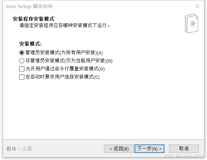Select 管理员安装模式 radio button circle
Image resolution: width=207 pixels, height=160 pixels.
click(22, 53)
